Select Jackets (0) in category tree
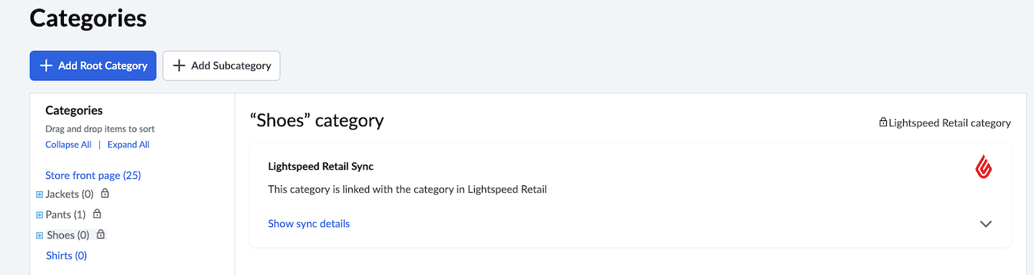This screenshot has width=1034, height=275. [70, 193]
